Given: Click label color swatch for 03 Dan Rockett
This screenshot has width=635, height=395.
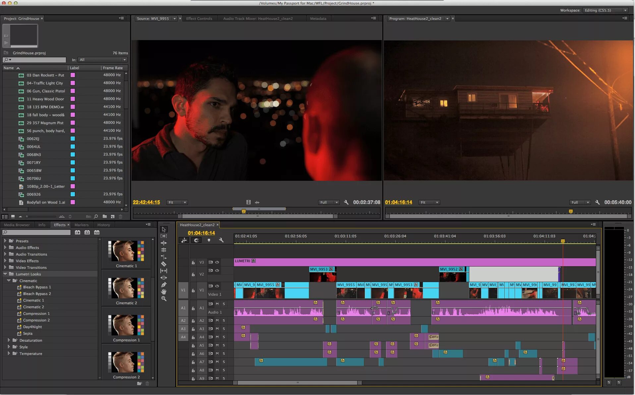Looking at the screenshot, I should (x=73, y=75).
